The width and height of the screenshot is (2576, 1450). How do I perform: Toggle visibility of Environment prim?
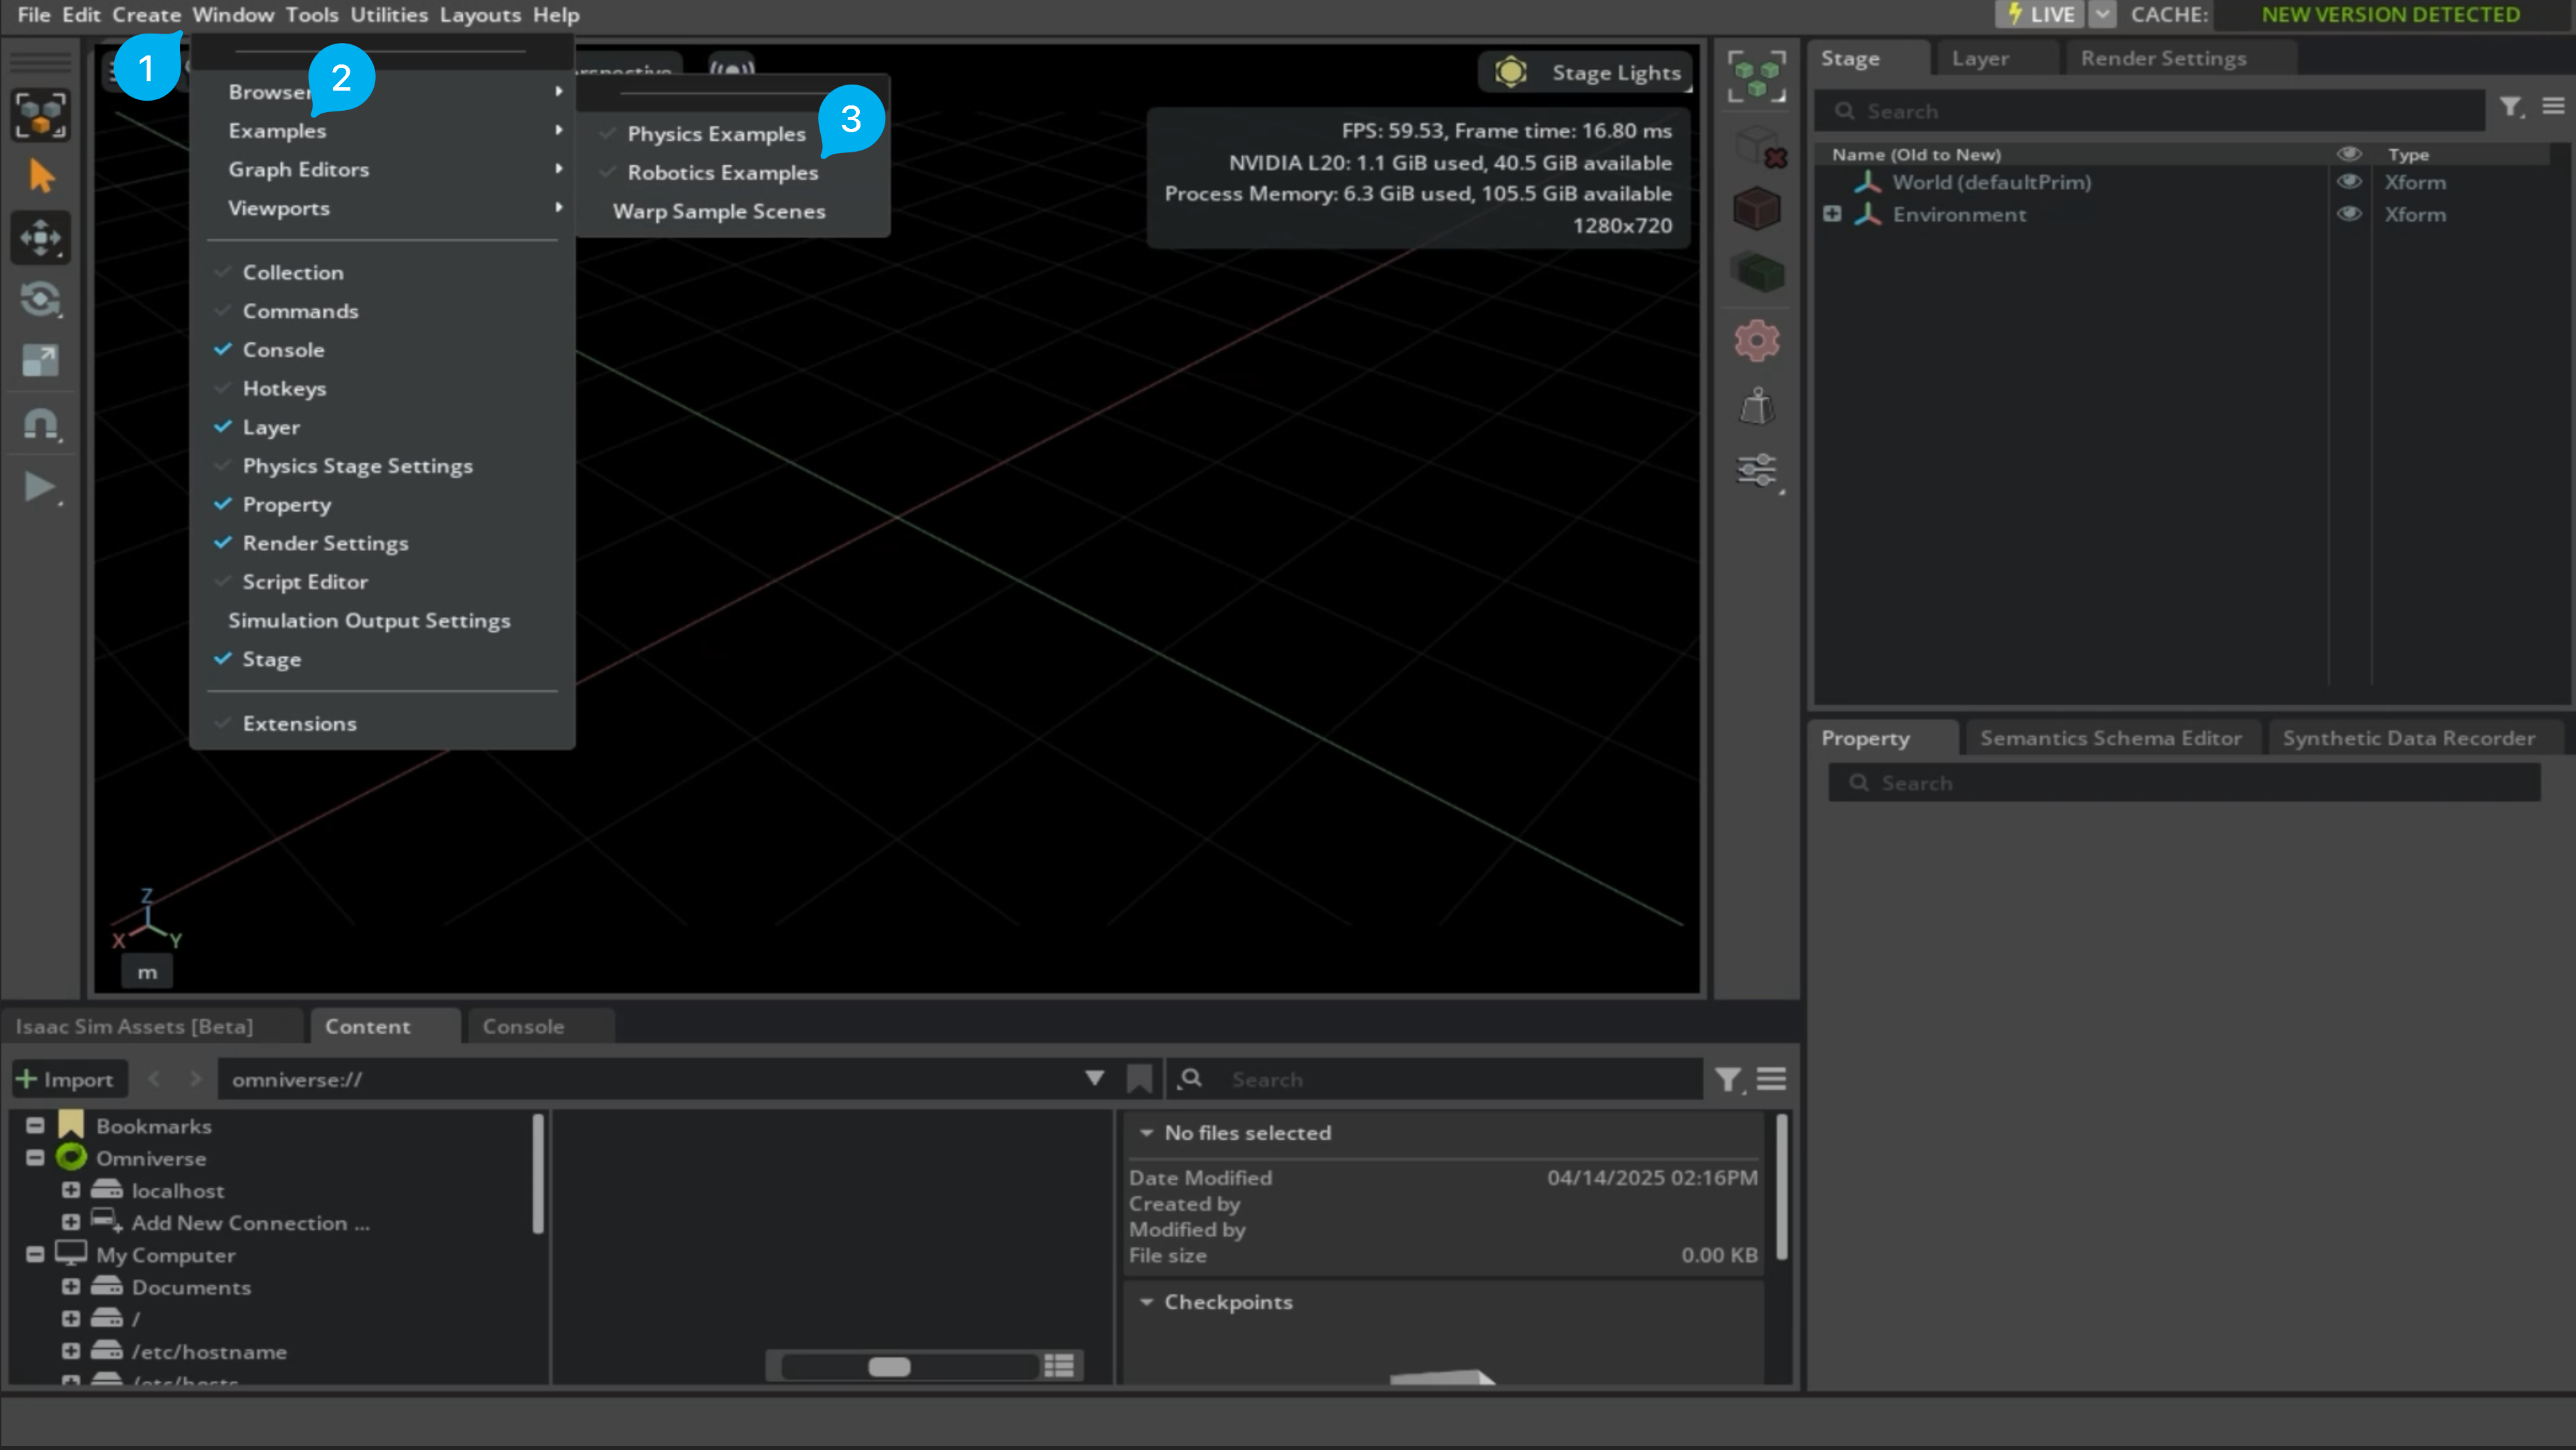(2349, 214)
